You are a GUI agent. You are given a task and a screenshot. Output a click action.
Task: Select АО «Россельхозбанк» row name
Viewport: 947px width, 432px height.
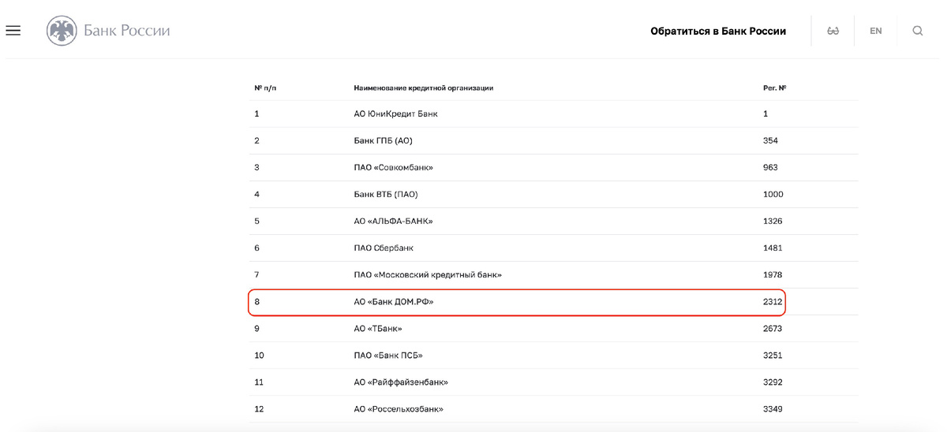click(399, 409)
